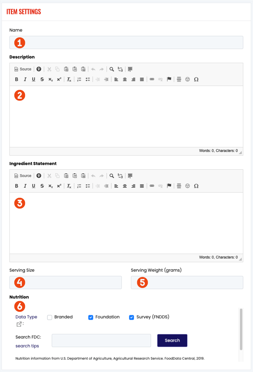Insert numbered list in Ingredient Statement editor
This screenshot has width=253, height=372.
pyautogui.click(x=79, y=186)
